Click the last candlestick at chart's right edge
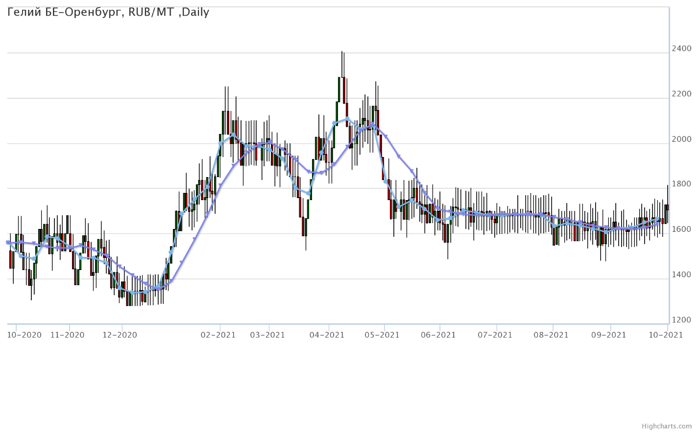This screenshot has width=699, height=432. tap(667, 207)
